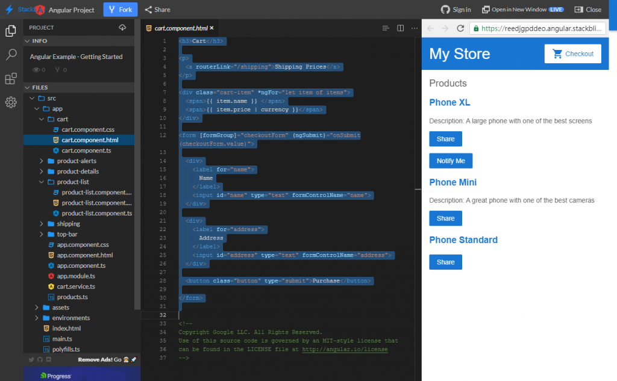The image size is (617, 381).
Task: Expand the top-bar folder
Action: coord(42,234)
